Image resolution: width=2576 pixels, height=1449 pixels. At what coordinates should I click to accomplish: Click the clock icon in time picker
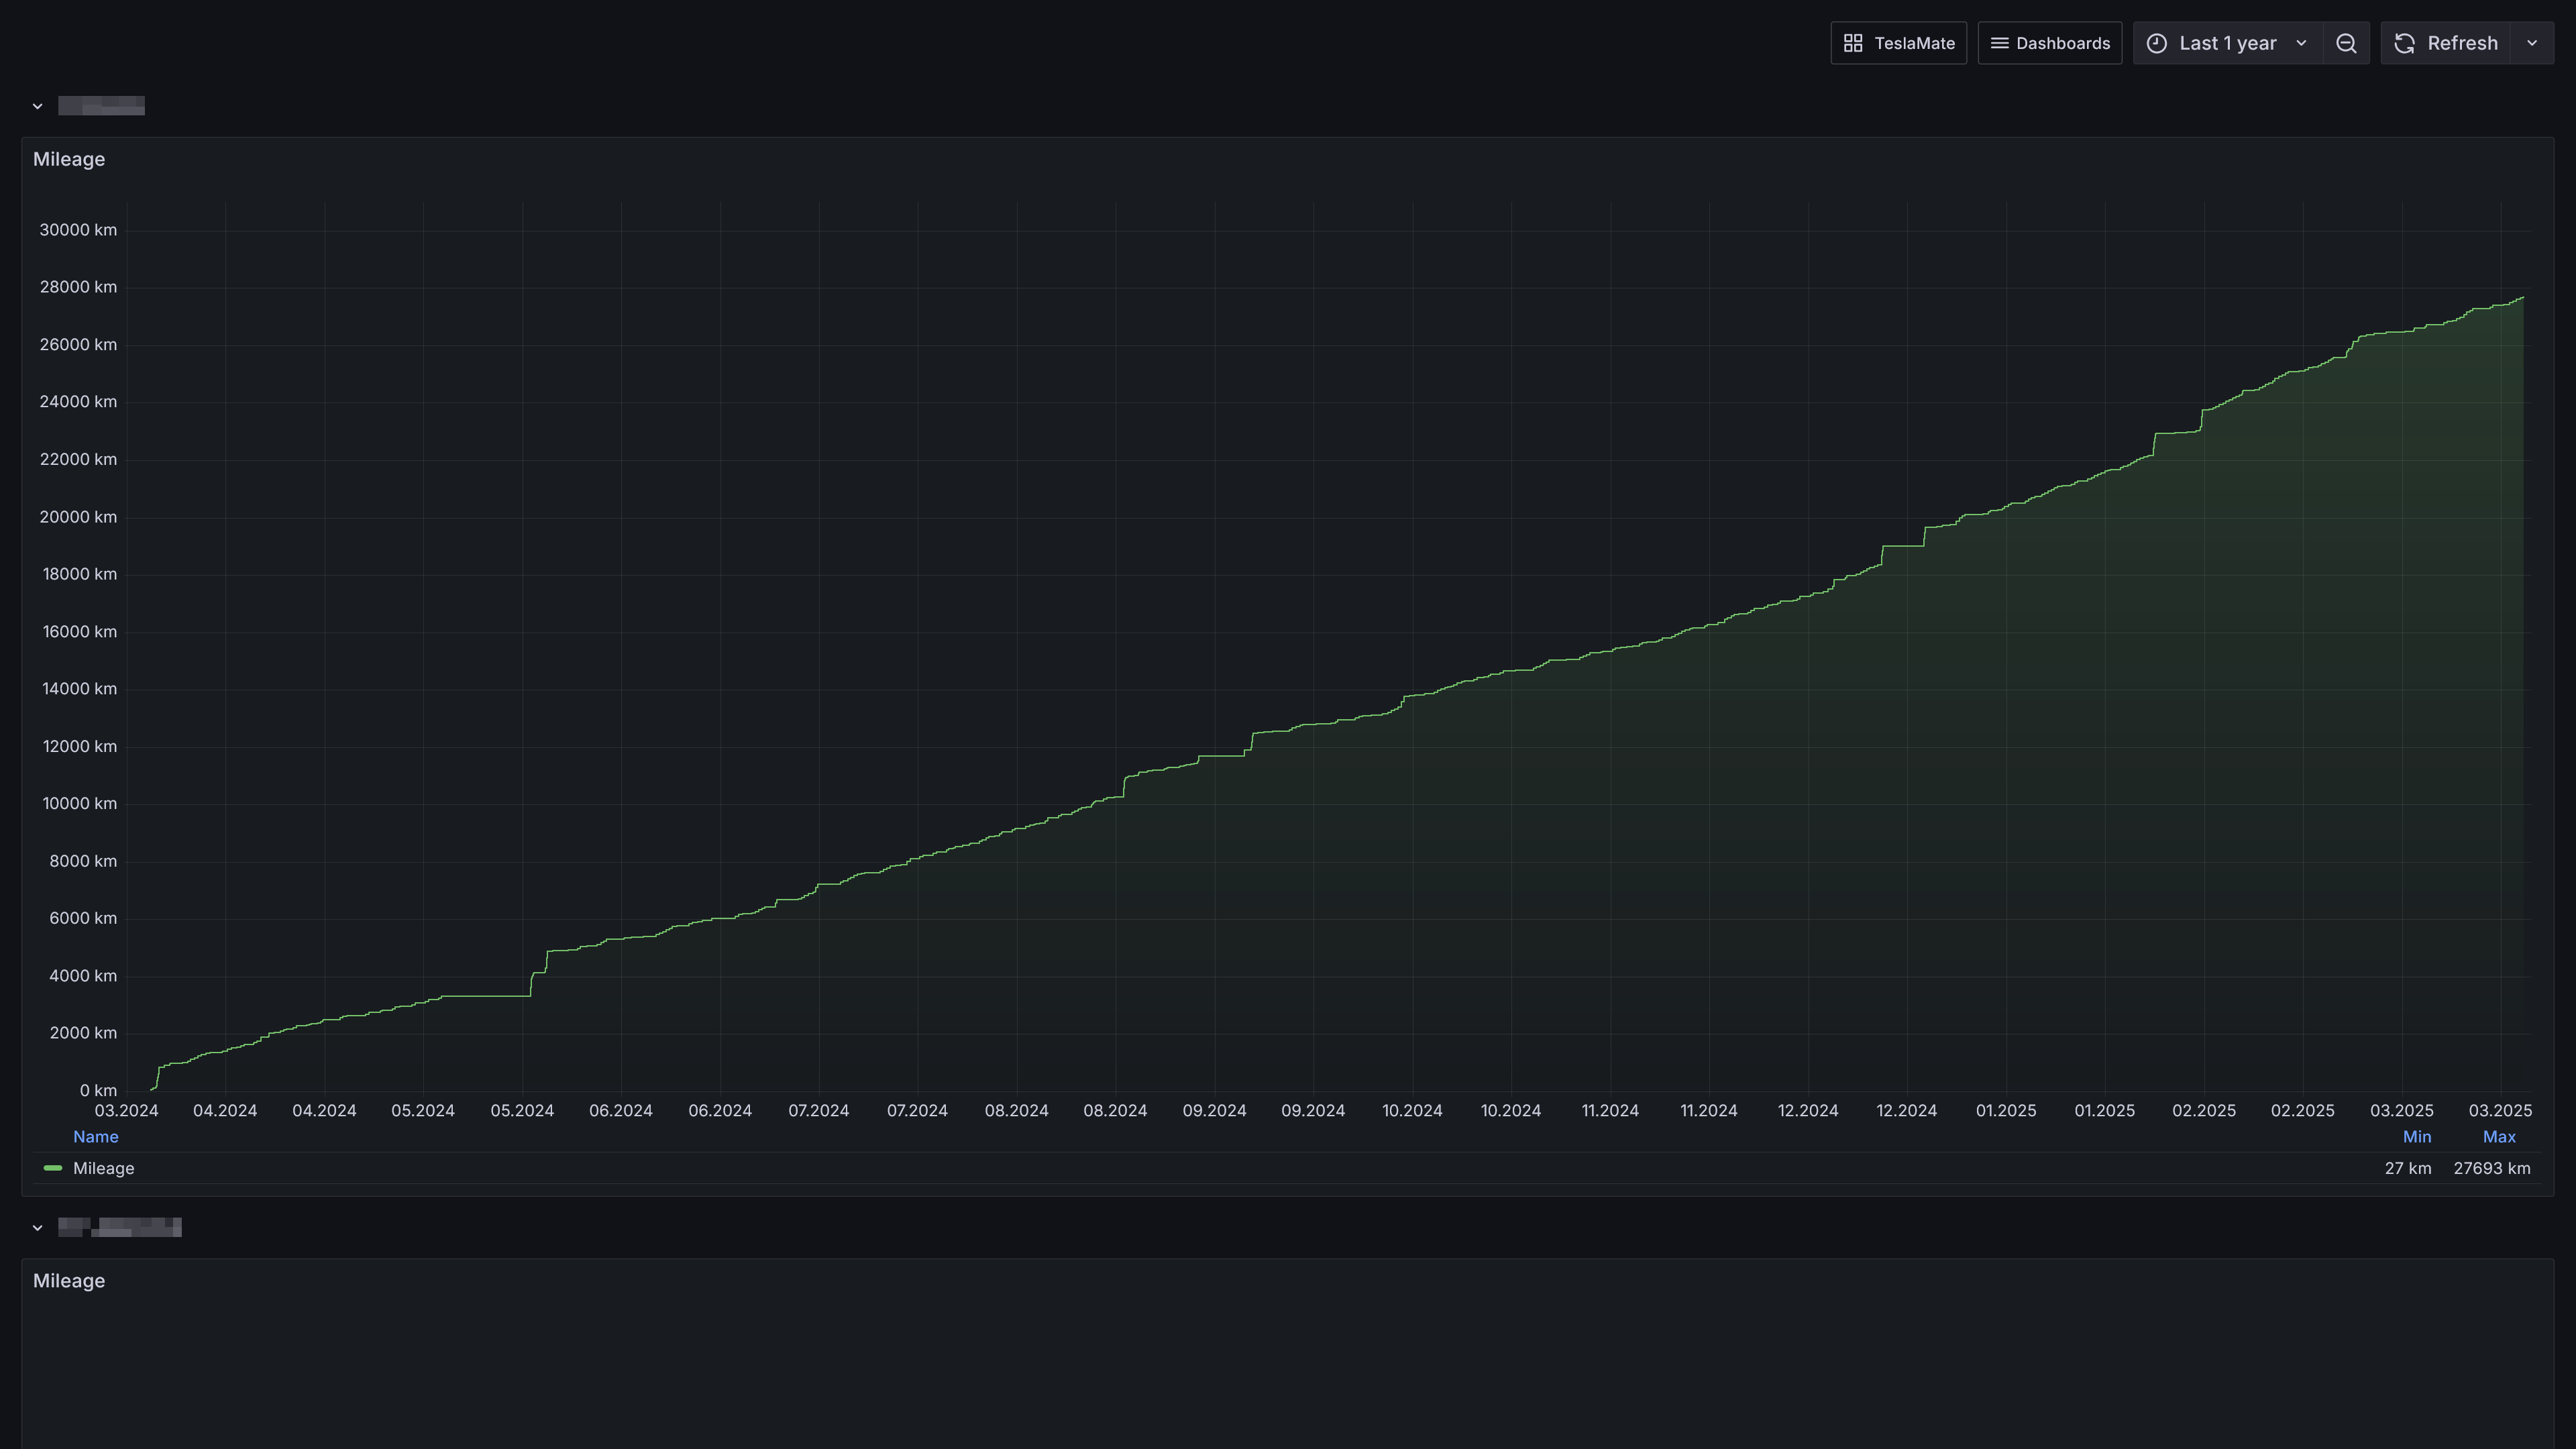pos(2157,43)
